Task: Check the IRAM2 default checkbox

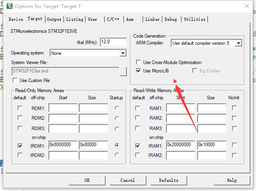Action: (138, 155)
